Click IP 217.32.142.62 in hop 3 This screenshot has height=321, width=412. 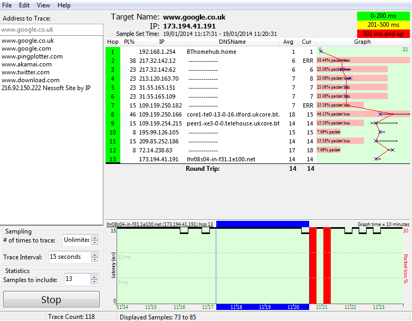pos(157,70)
